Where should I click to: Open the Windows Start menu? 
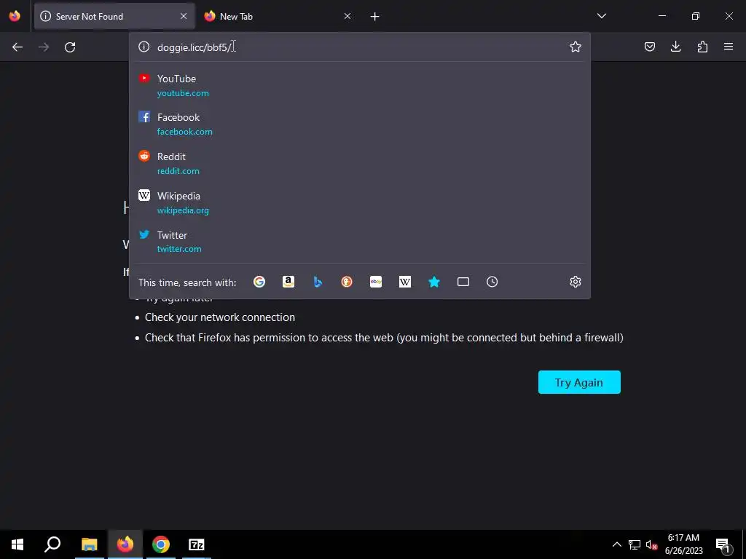point(17,544)
